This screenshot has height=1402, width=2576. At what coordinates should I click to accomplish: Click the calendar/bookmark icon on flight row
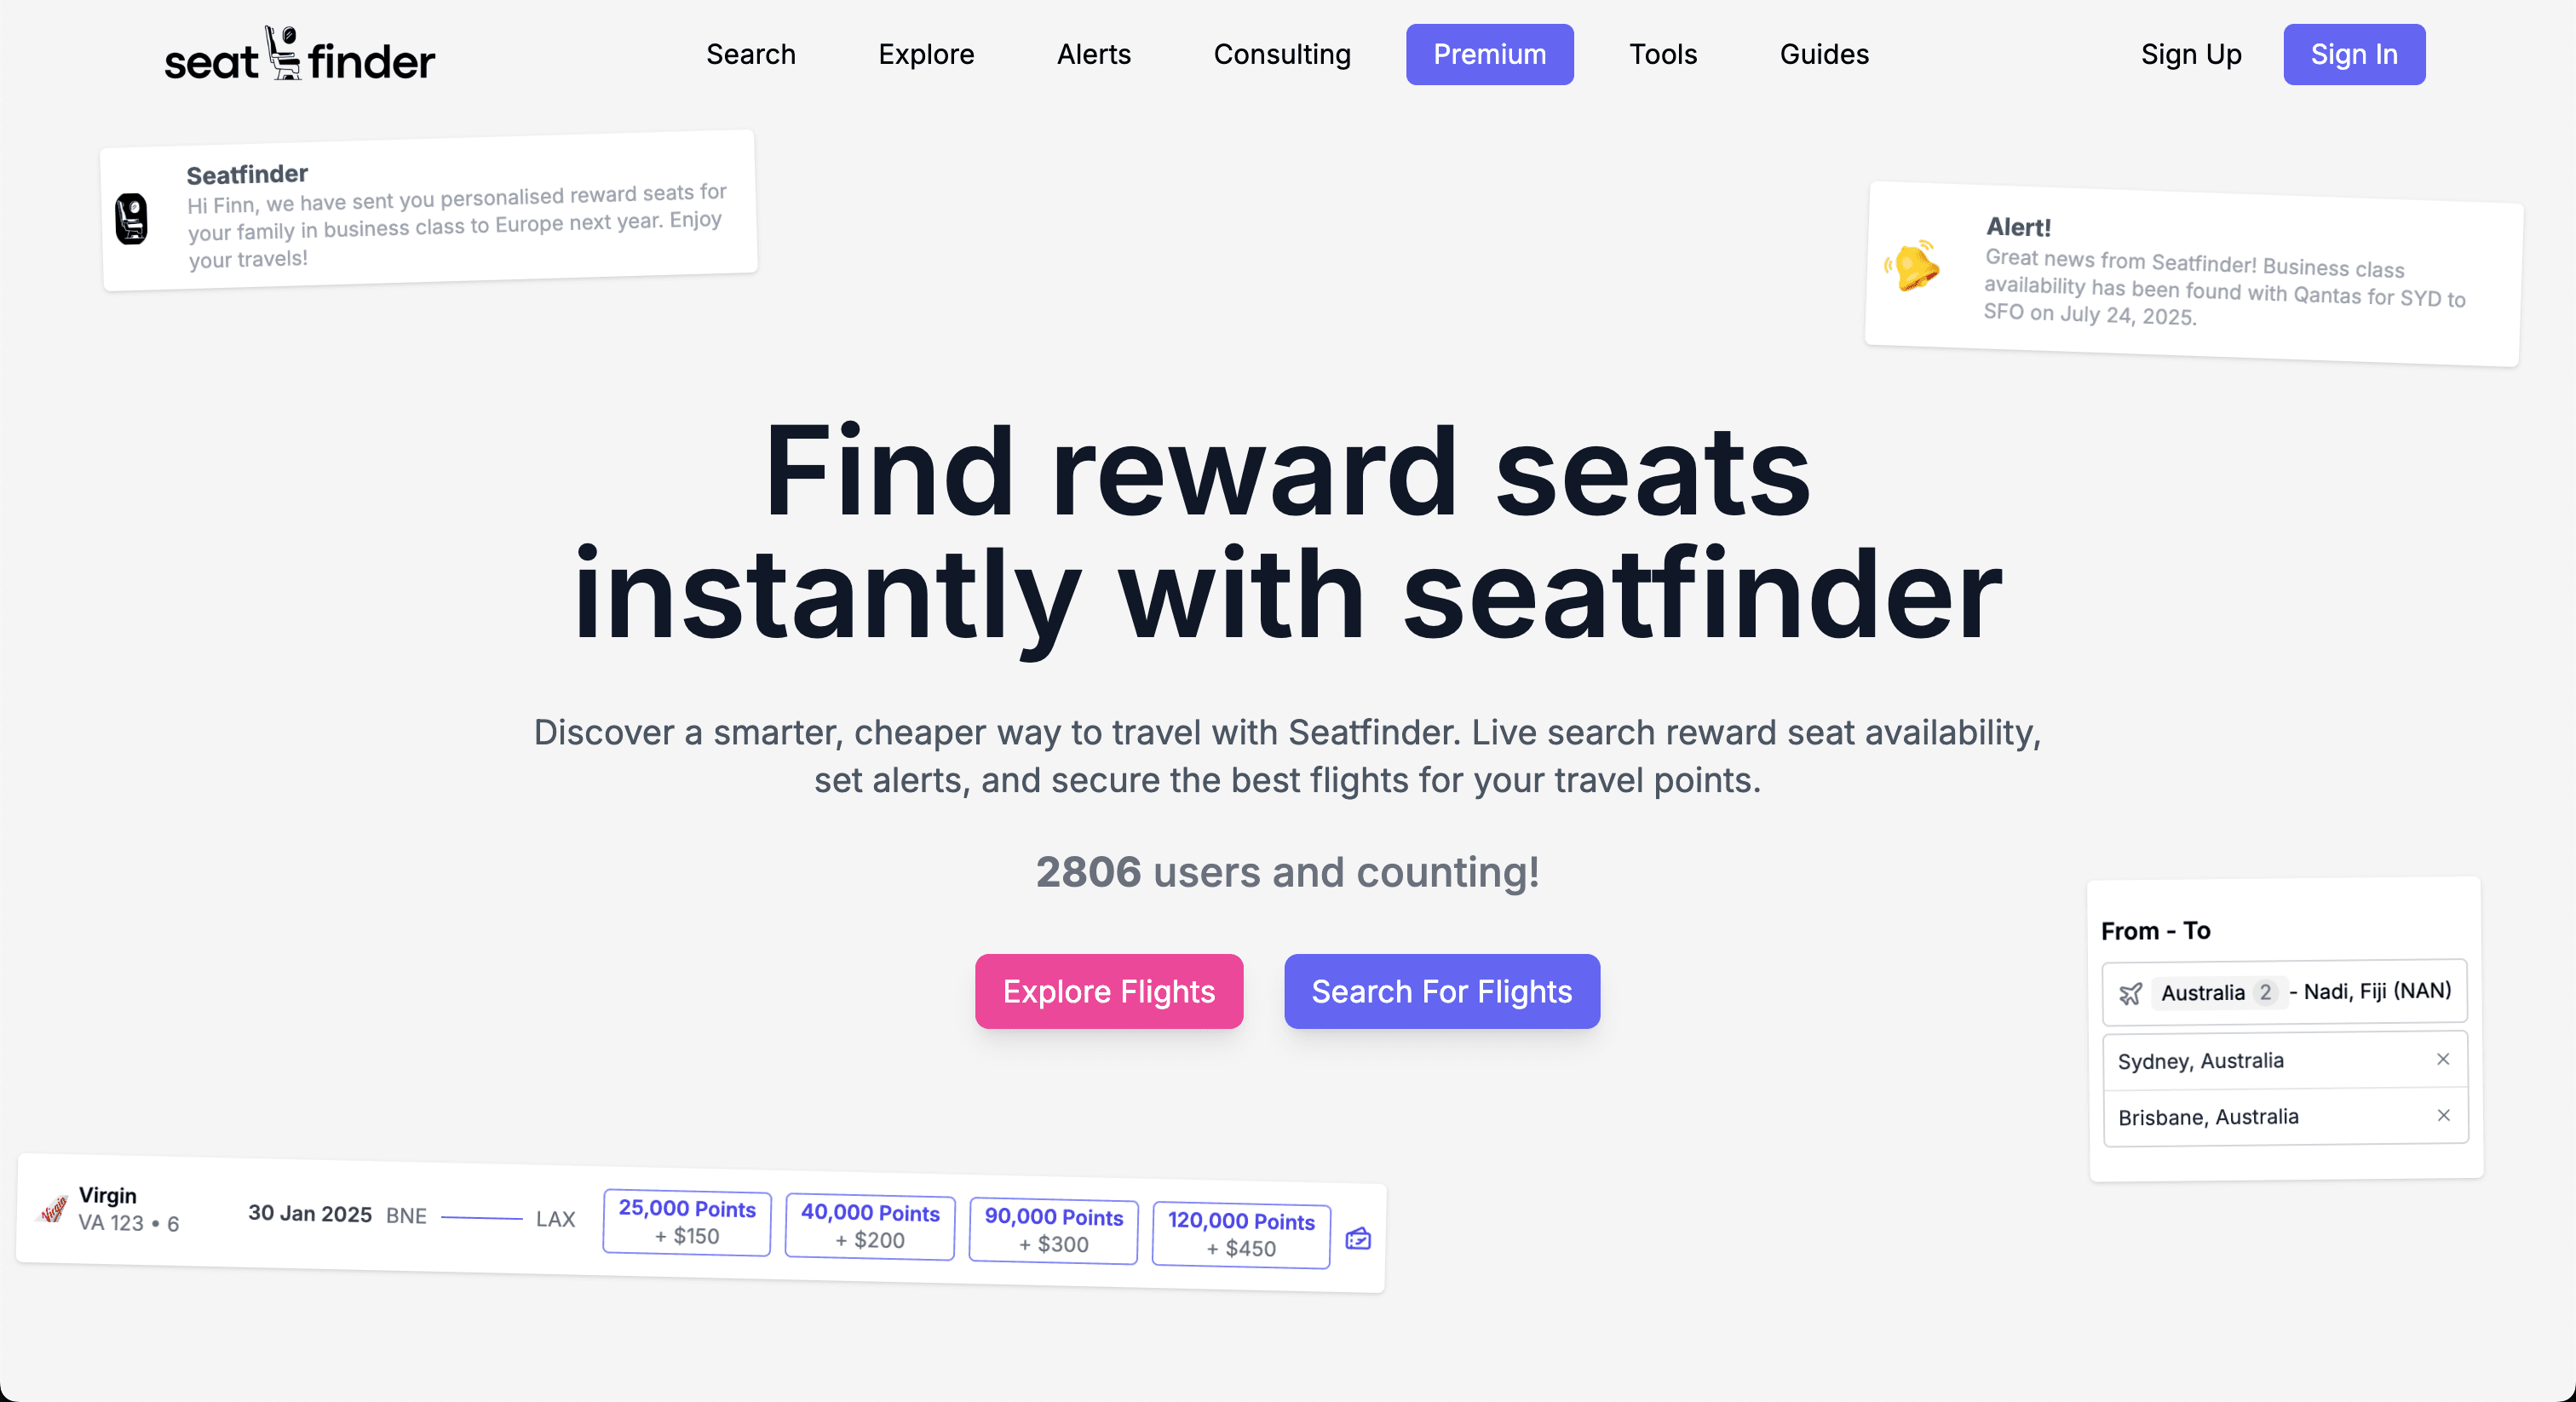point(1357,1236)
